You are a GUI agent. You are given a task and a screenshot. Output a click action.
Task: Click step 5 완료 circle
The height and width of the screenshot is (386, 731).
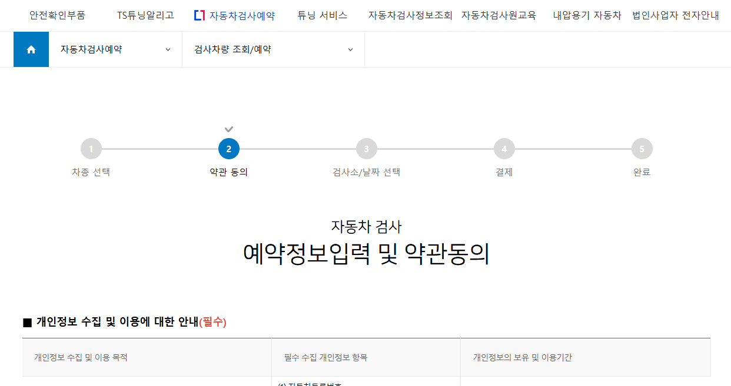(x=642, y=149)
